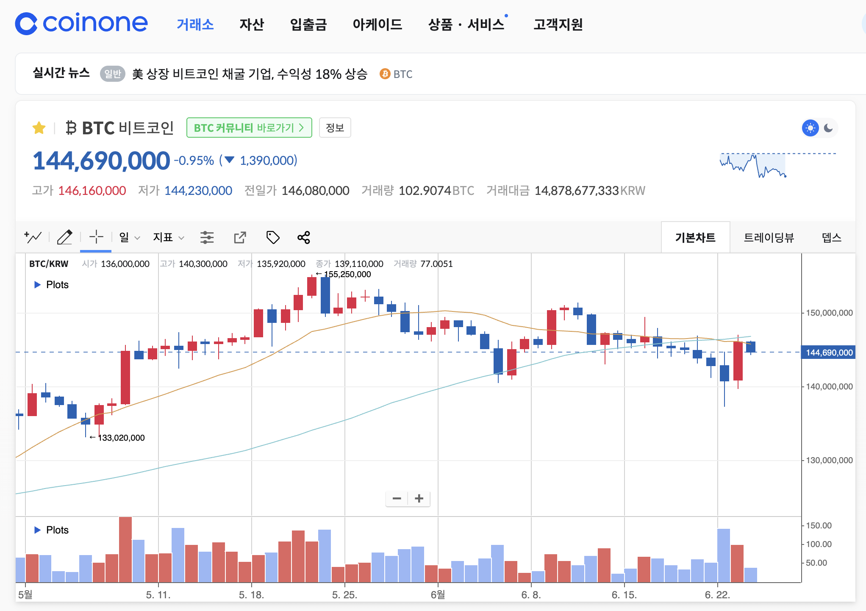The width and height of the screenshot is (866, 611).
Task: Click the coinone logo
Action: coord(81,23)
